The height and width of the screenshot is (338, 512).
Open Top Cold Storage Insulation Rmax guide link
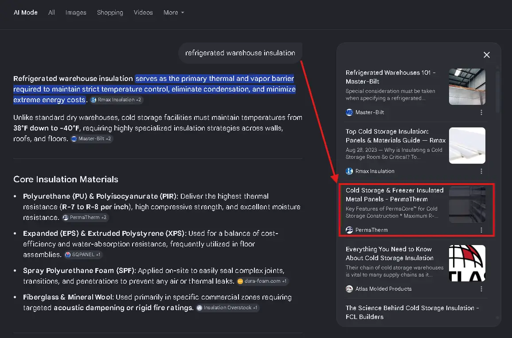pyautogui.click(x=395, y=136)
